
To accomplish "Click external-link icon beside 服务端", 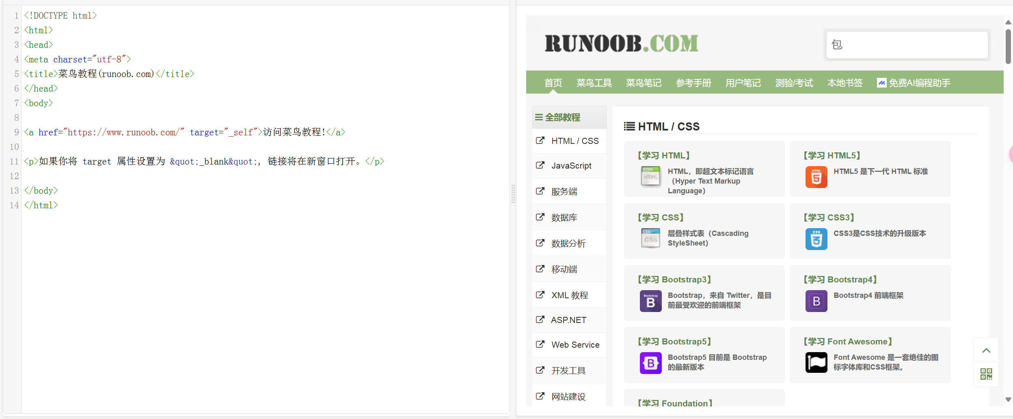I will tap(540, 191).
